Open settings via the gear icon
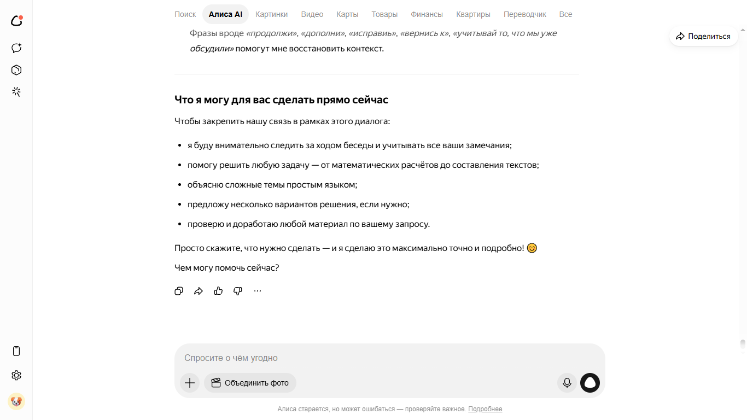Screen dimensions: 747x420 (x=16, y=375)
